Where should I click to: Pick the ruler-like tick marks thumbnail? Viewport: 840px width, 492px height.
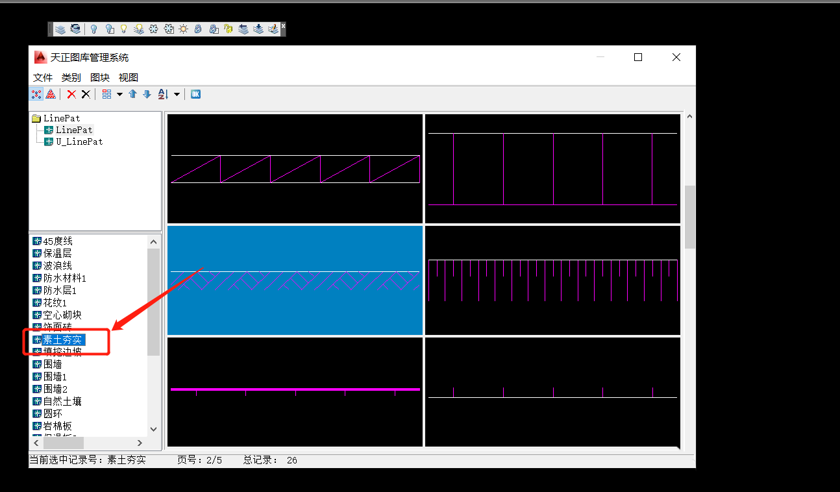pos(552,280)
